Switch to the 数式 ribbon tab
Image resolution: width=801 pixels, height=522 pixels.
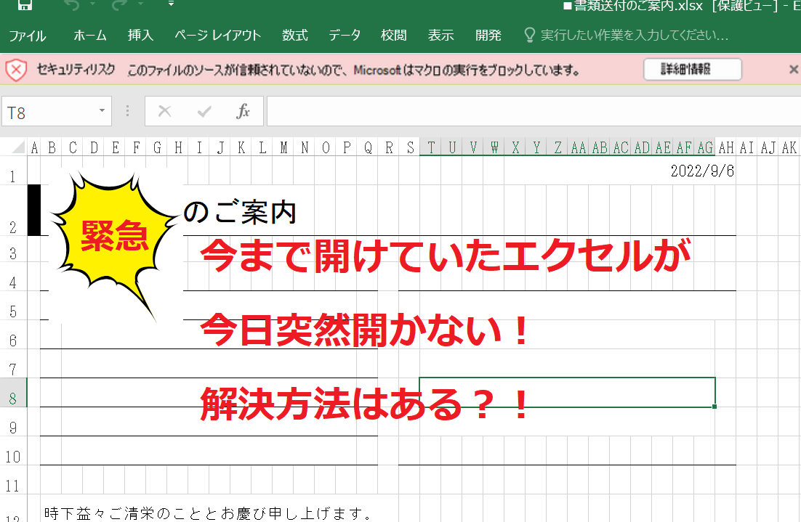(295, 36)
